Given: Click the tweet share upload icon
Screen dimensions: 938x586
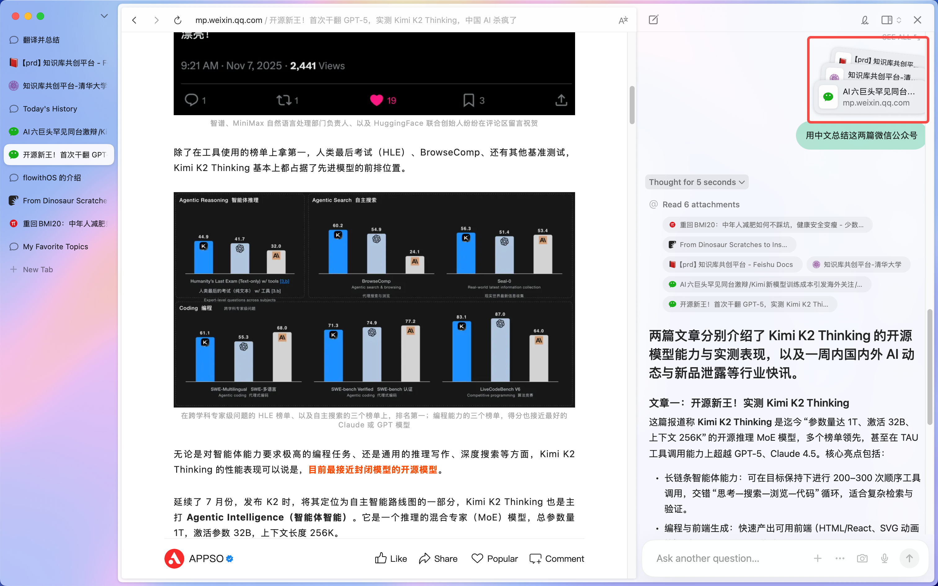Looking at the screenshot, I should click(561, 100).
